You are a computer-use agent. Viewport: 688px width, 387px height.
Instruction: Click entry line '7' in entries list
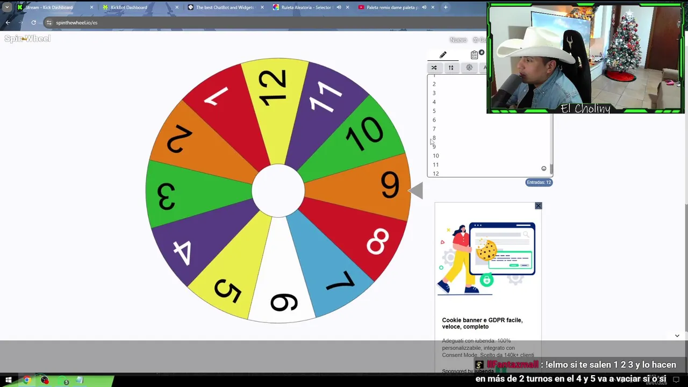click(x=434, y=129)
